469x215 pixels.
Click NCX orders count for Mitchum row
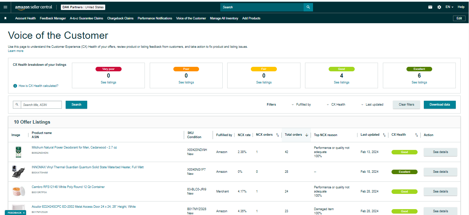tap(257, 152)
